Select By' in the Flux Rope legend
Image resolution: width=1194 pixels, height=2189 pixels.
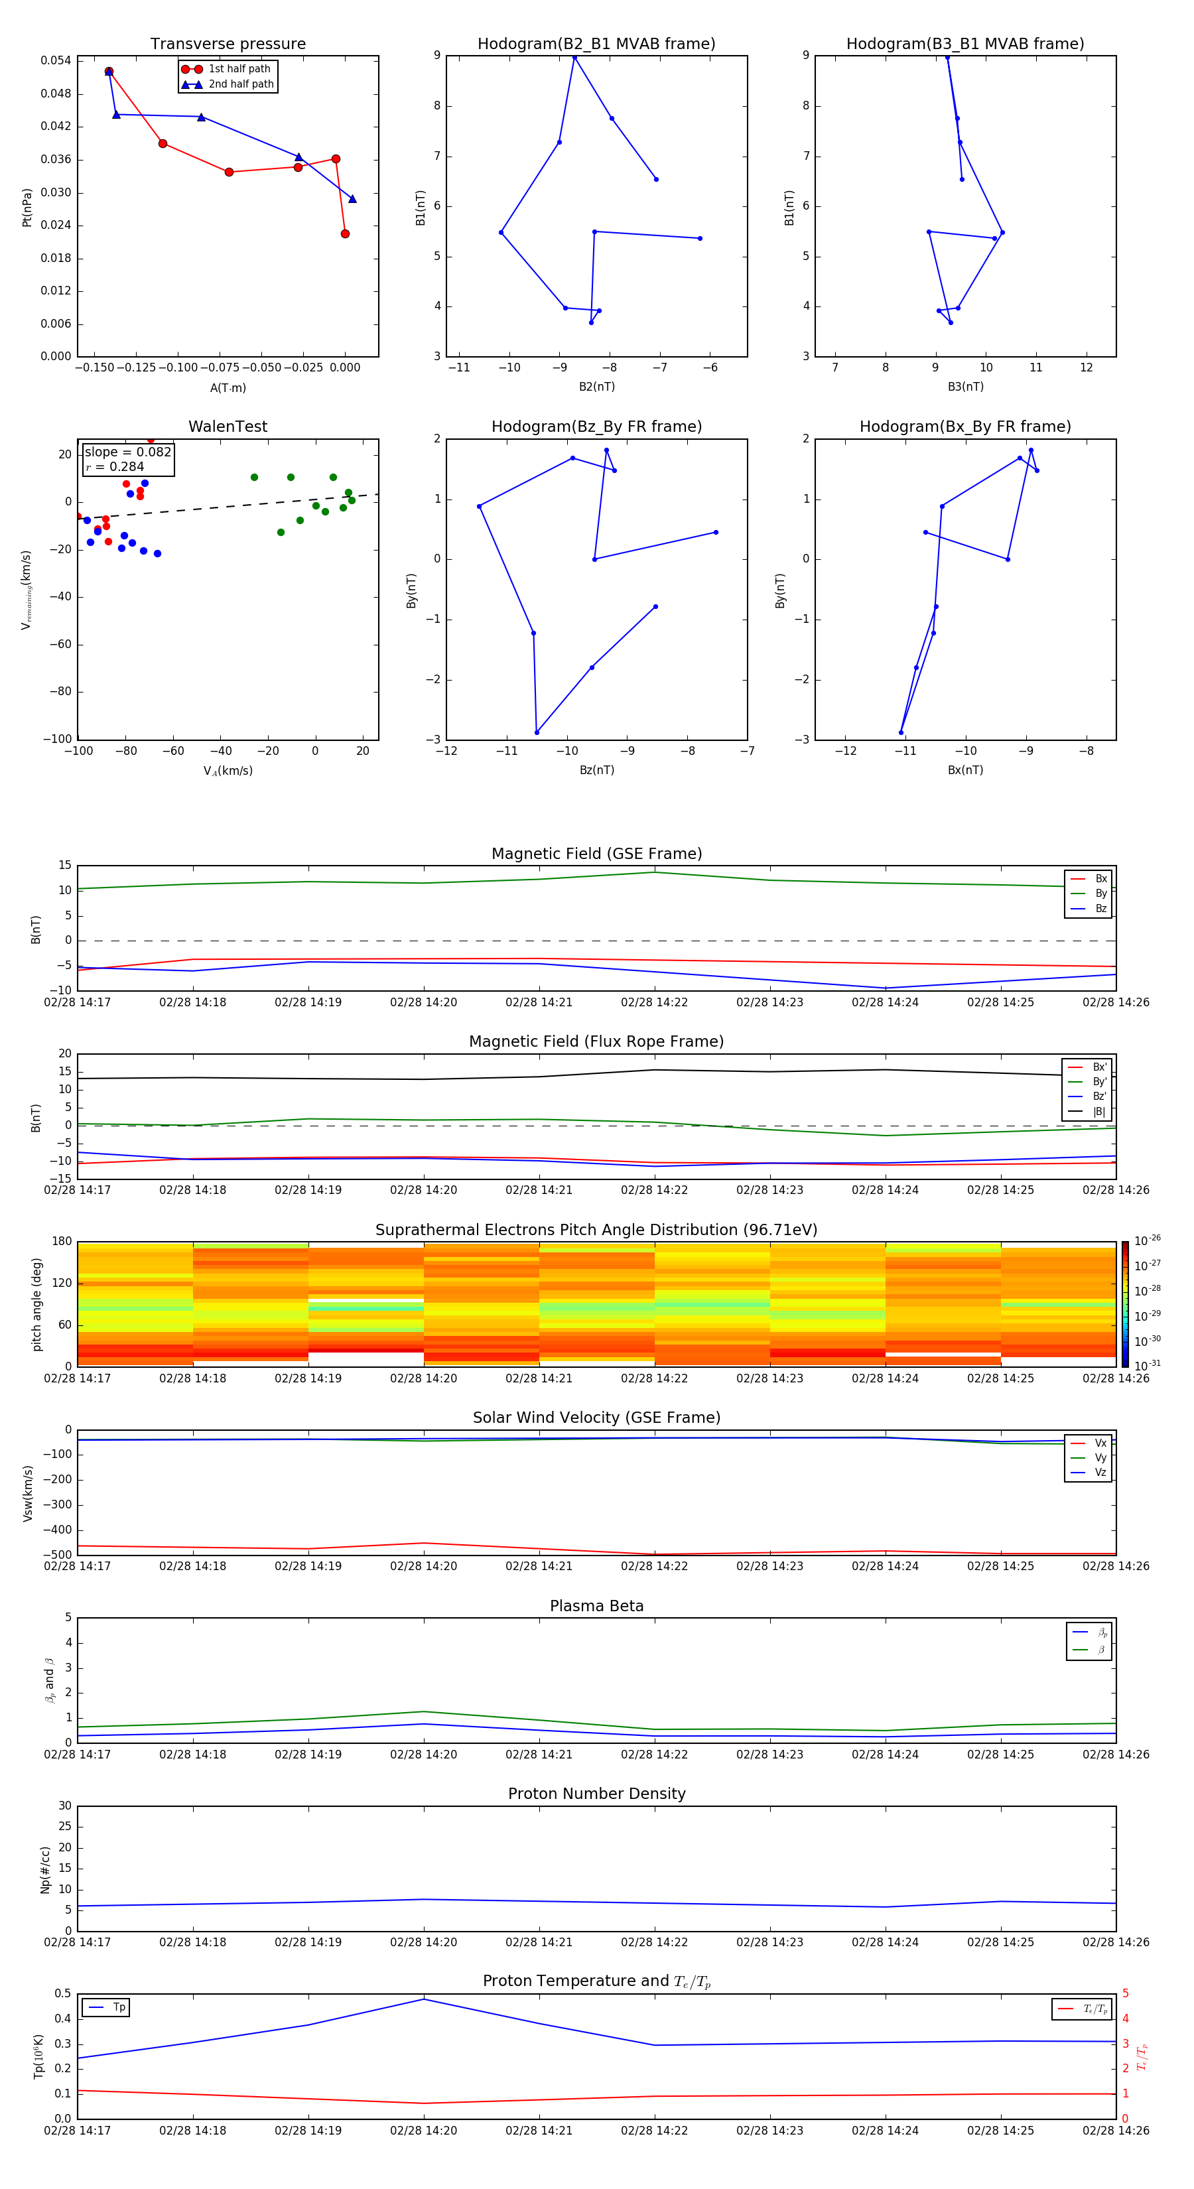[x=1088, y=1082]
